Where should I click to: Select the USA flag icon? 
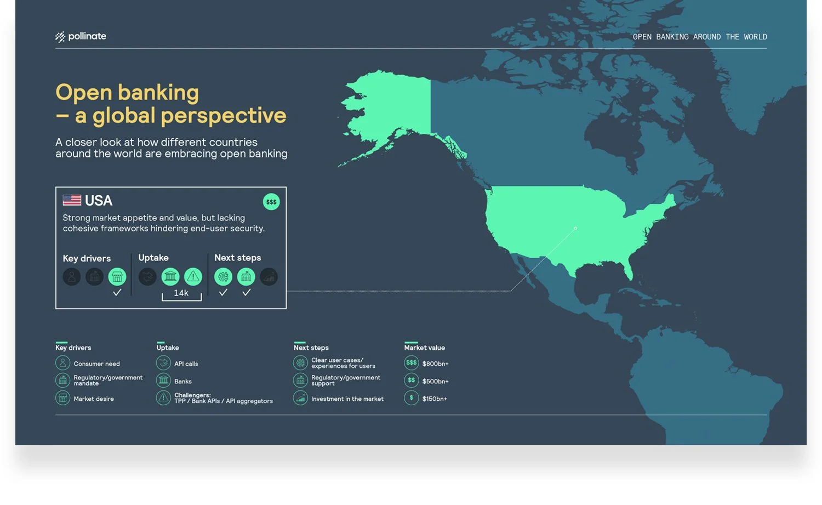click(x=72, y=200)
